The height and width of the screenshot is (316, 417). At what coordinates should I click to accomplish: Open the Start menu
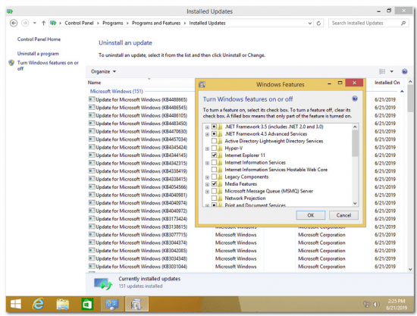(x=16, y=304)
